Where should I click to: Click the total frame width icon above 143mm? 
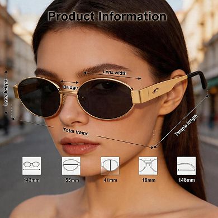click(31, 166)
